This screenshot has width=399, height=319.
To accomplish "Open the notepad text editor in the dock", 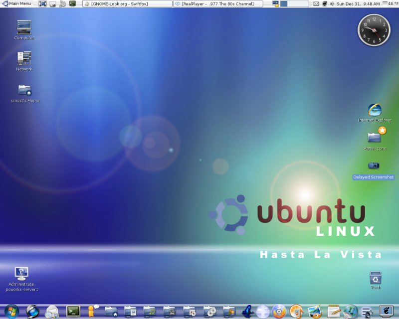I will (x=334, y=312).
